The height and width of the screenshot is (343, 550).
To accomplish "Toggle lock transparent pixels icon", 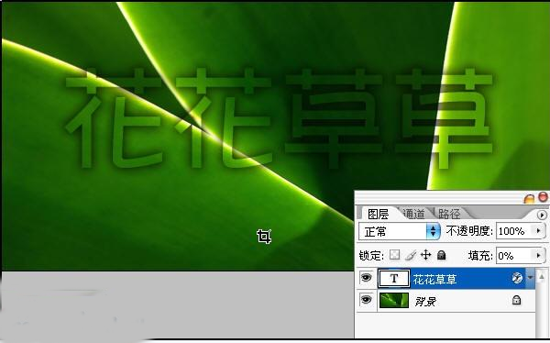I will [394, 255].
